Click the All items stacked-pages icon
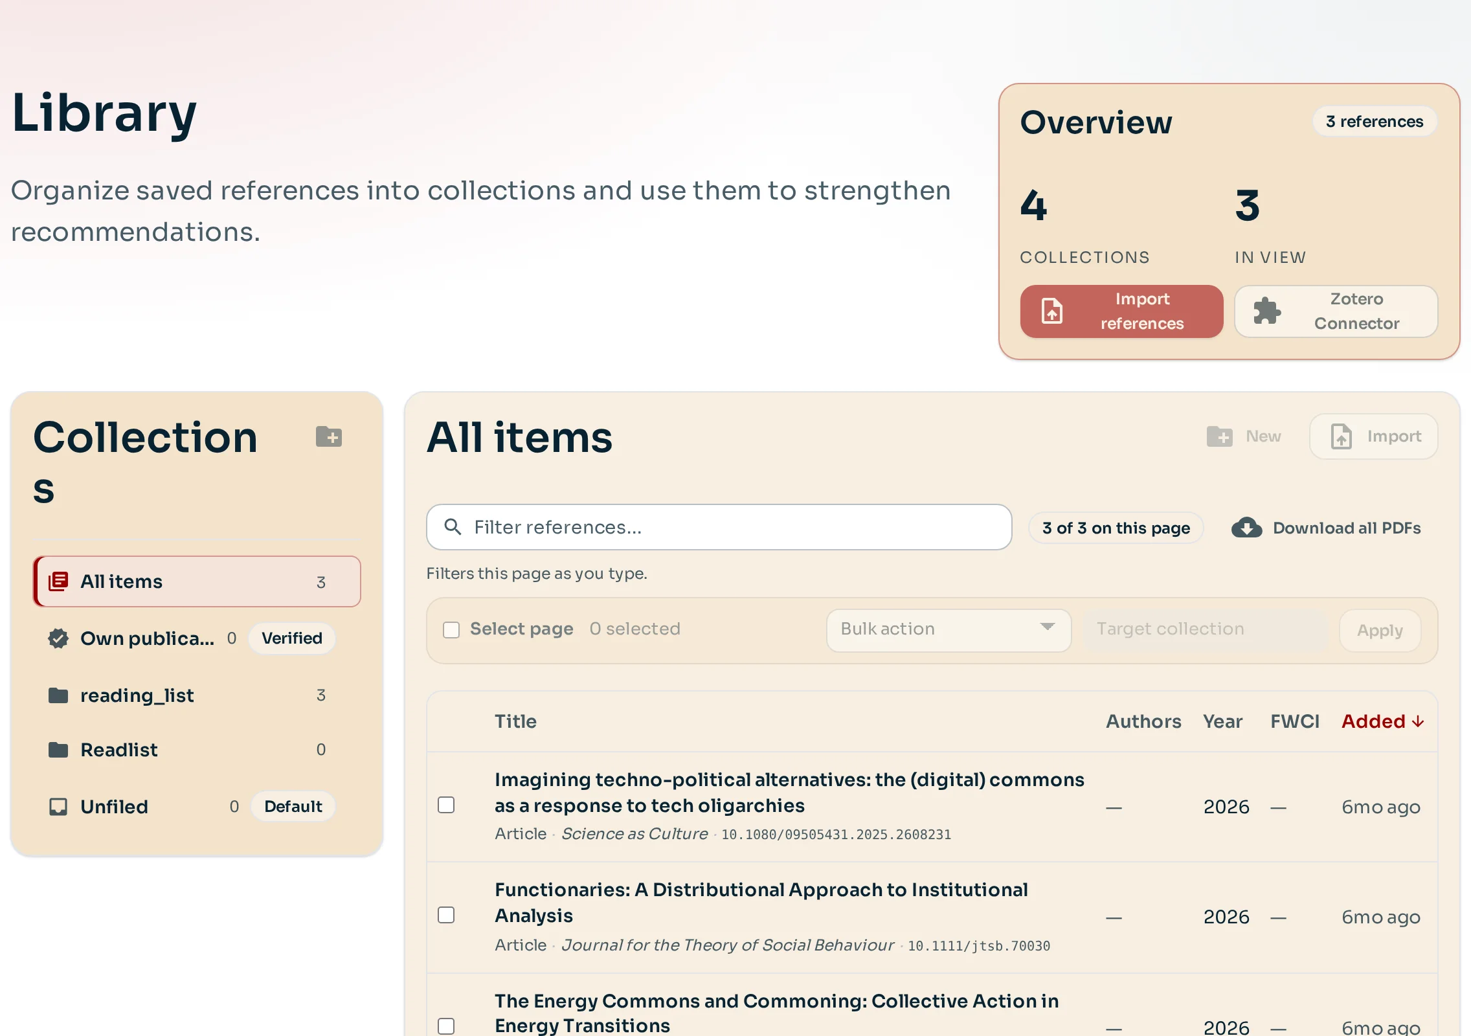Image resolution: width=1471 pixels, height=1036 pixels. pyautogui.click(x=58, y=581)
